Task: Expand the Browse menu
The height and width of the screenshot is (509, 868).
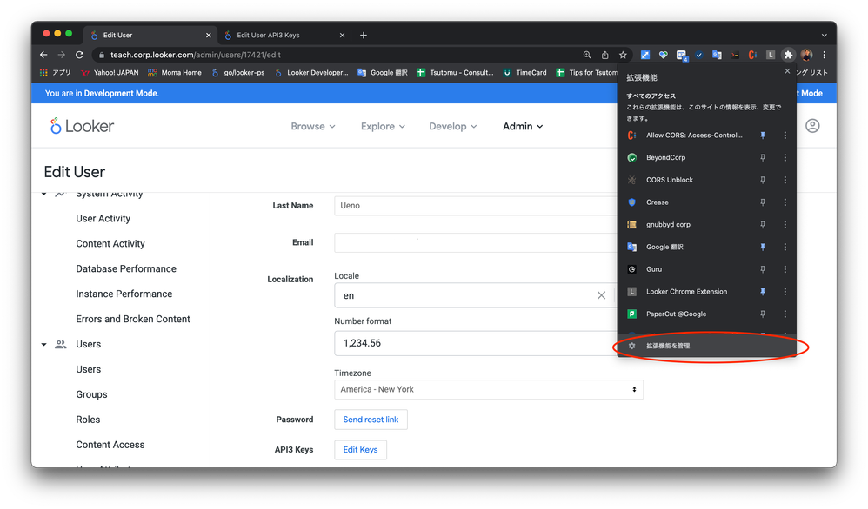Action: coord(313,126)
